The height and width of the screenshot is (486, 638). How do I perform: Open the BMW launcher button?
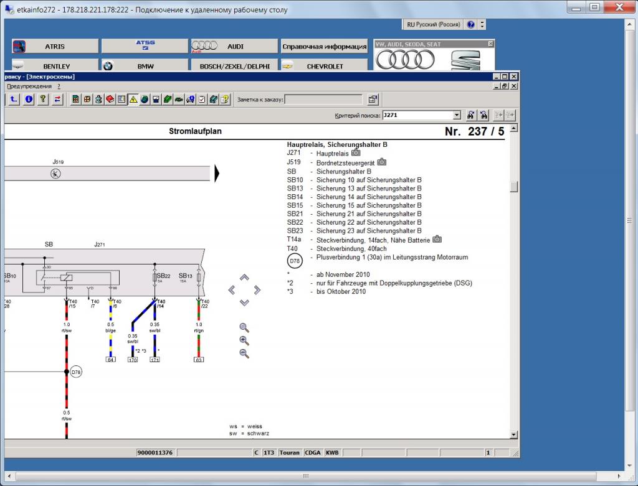click(x=145, y=65)
